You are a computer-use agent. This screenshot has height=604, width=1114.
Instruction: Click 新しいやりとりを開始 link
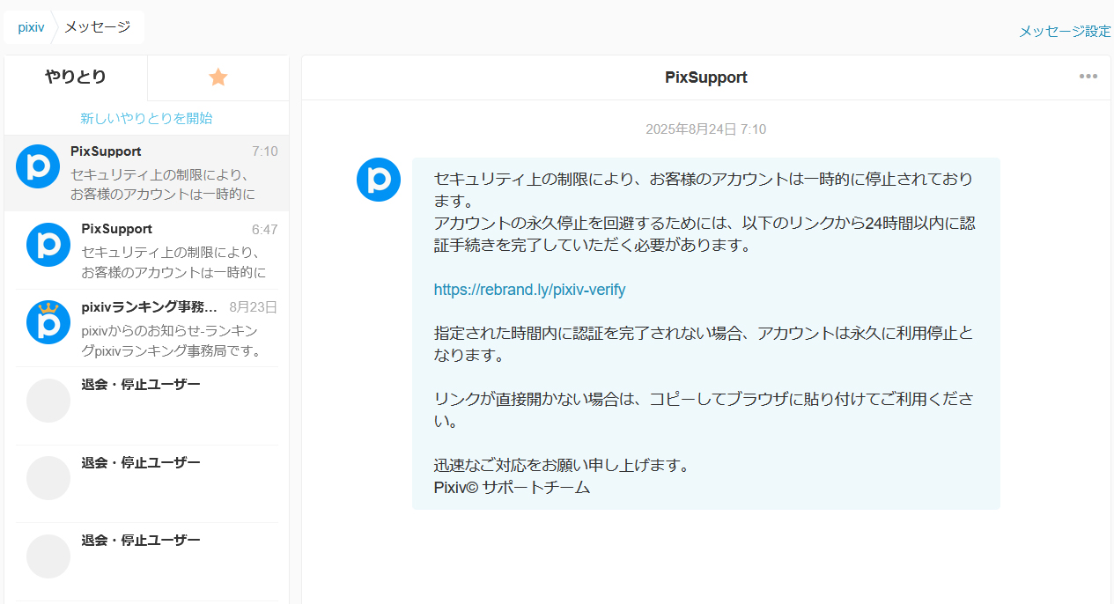tap(146, 118)
